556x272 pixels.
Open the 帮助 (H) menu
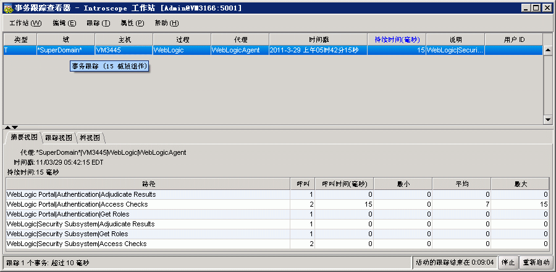pos(167,23)
